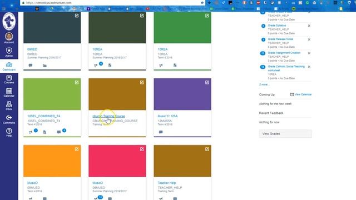Open announcements on 10SEL_COMBINED_T4 card
The width and height of the screenshot is (356, 200).
coord(31,132)
